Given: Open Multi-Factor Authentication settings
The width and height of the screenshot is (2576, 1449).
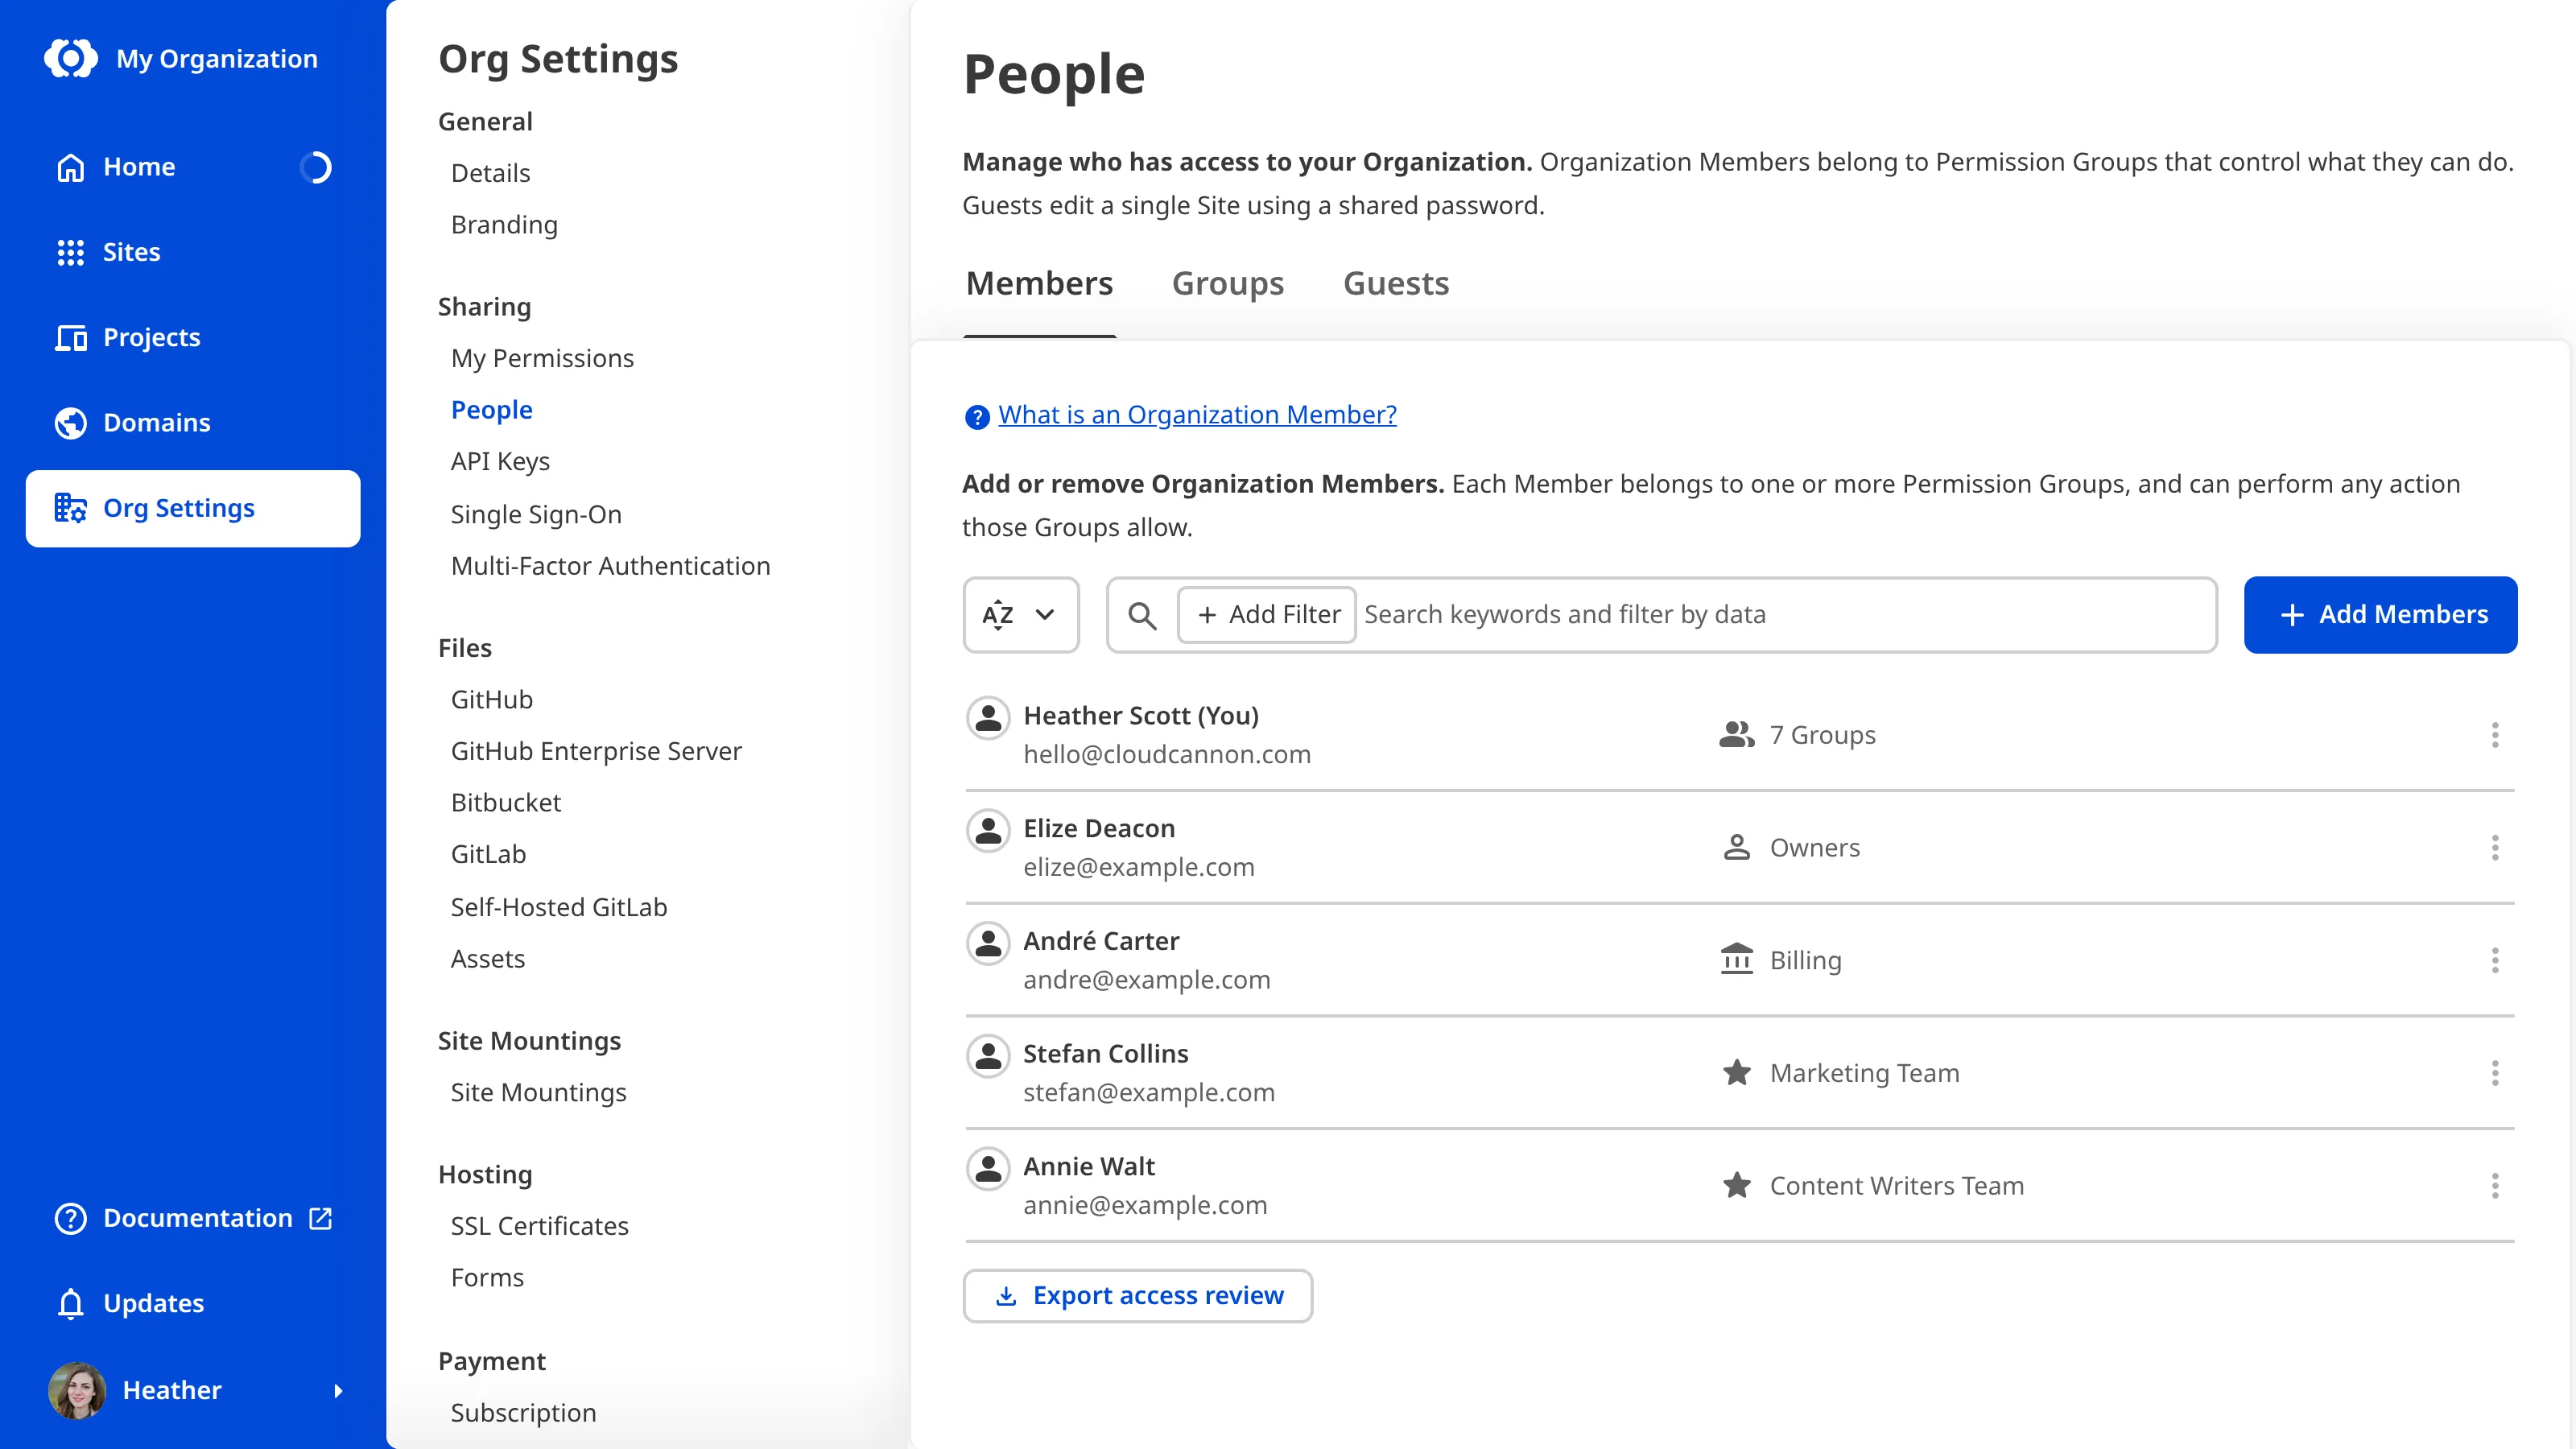Looking at the screenshot, I should click(x=610, y=566).
